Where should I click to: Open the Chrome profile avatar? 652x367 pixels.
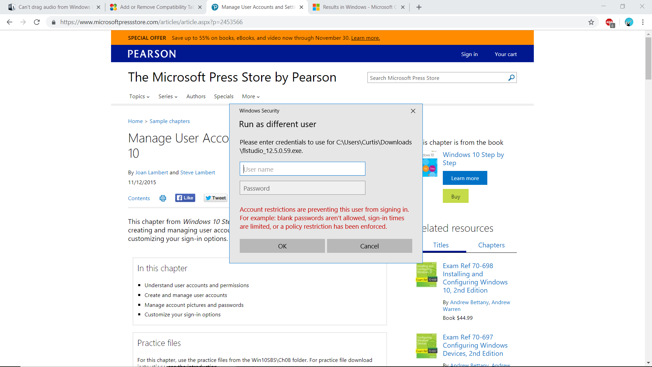pos(629,22)
